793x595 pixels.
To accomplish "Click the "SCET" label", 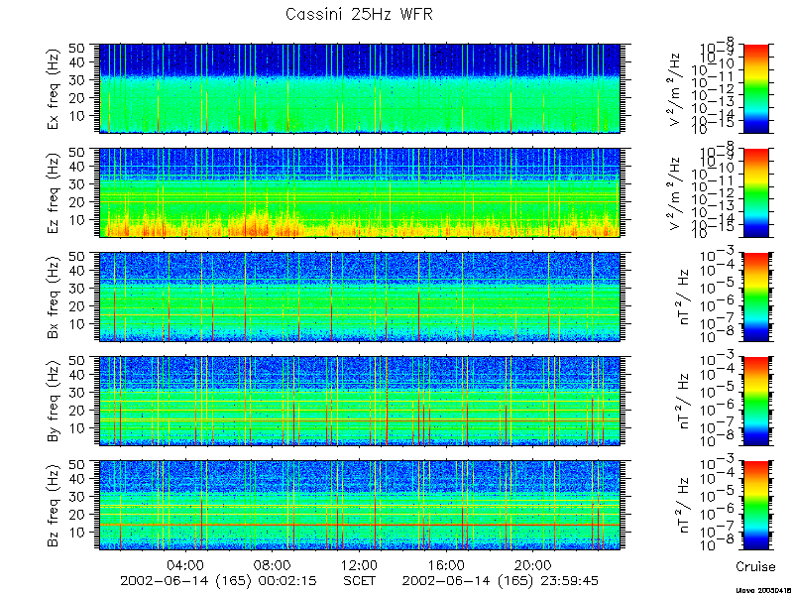I will point(359,580).
